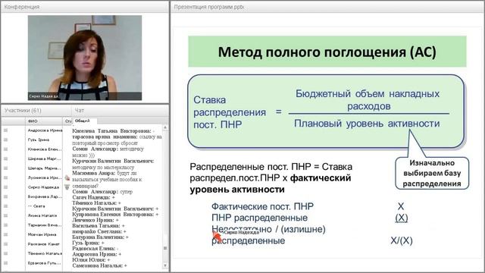Sort participants by the ФИО column header
Image resolution: width=485 pixels, height=273 pixels.
click(33, 121)
